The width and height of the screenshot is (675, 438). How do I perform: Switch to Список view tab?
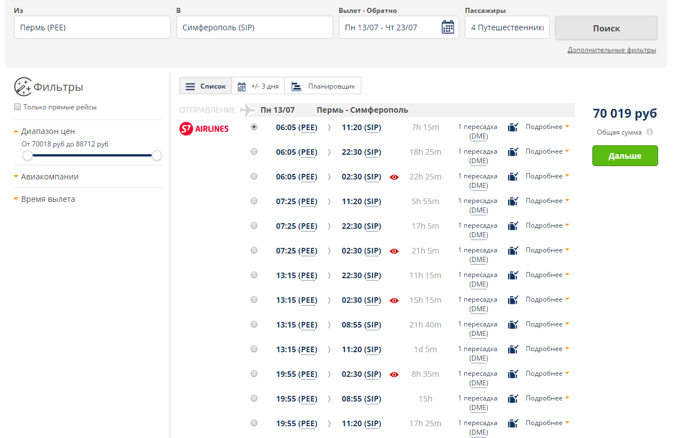pos(206,86)
